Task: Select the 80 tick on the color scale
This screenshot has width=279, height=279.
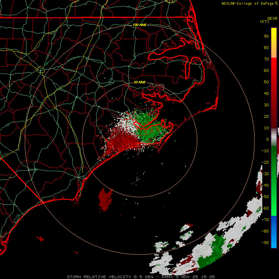Action: (x=266, y=47)
